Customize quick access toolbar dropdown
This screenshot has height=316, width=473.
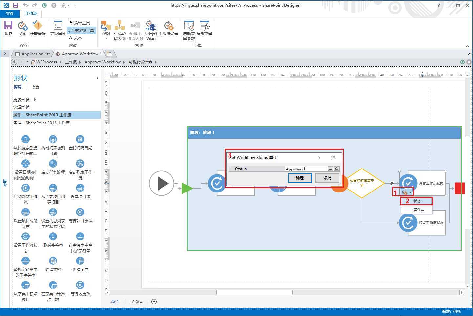[x=75, y=5]
